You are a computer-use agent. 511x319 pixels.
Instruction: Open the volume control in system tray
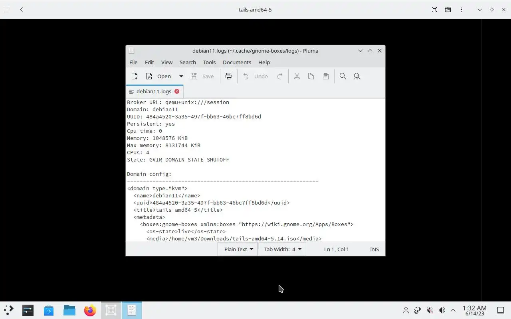[442, 310]
